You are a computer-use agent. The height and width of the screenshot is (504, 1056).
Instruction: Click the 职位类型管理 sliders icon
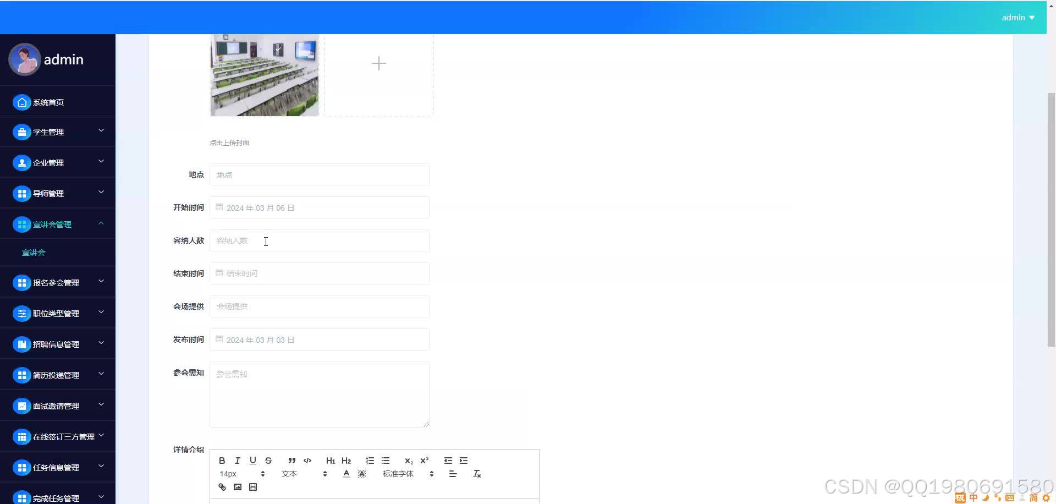21,314
